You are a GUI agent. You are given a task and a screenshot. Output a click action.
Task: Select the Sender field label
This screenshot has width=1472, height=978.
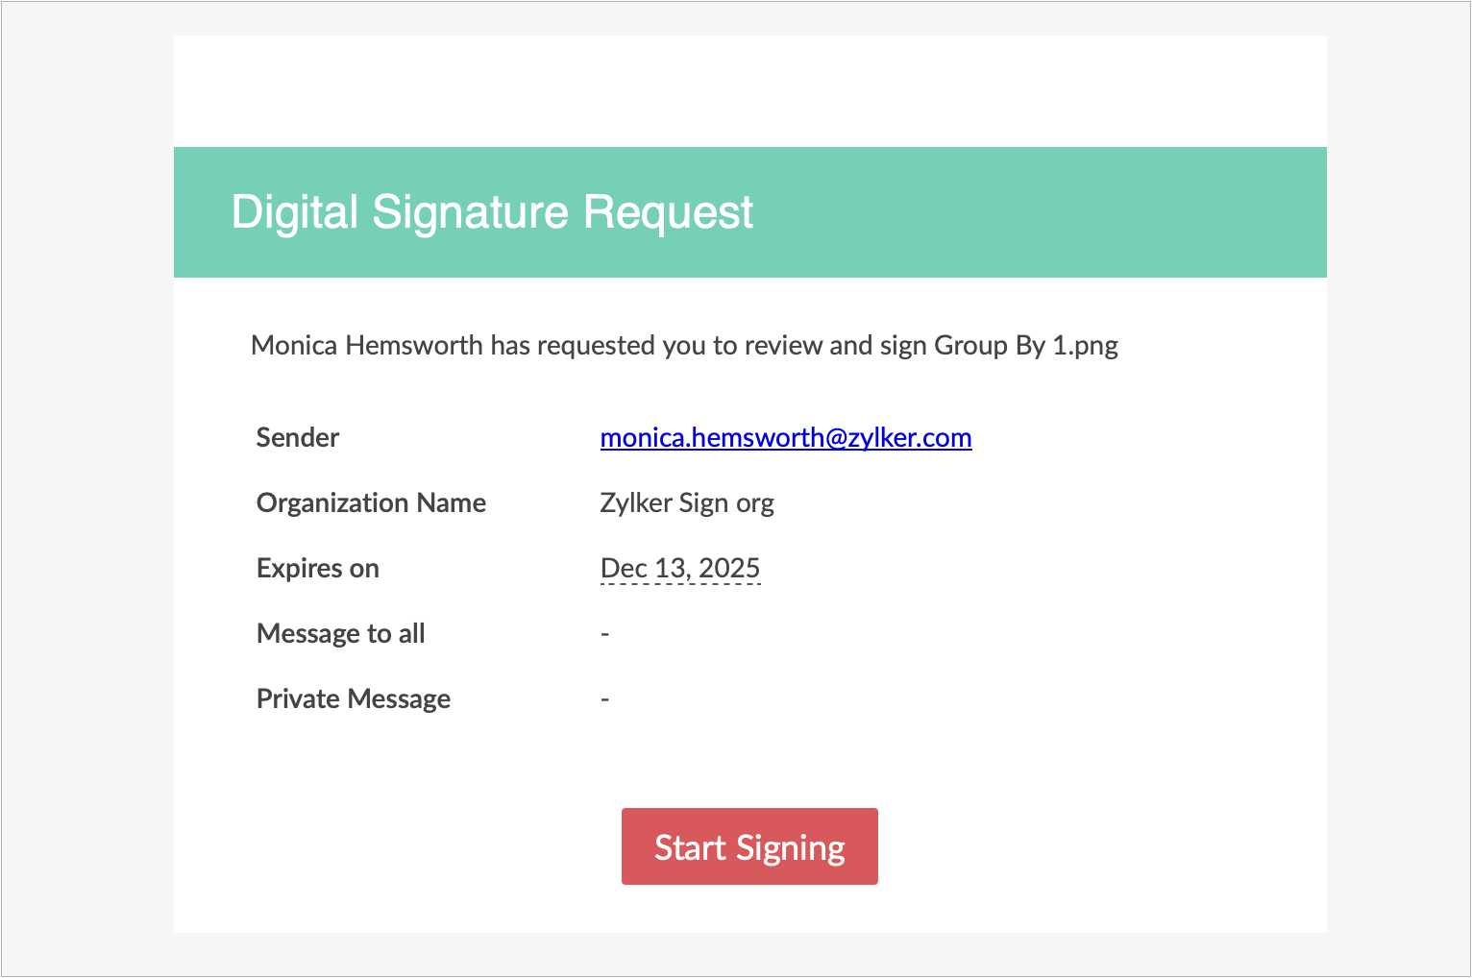[298, 438]
